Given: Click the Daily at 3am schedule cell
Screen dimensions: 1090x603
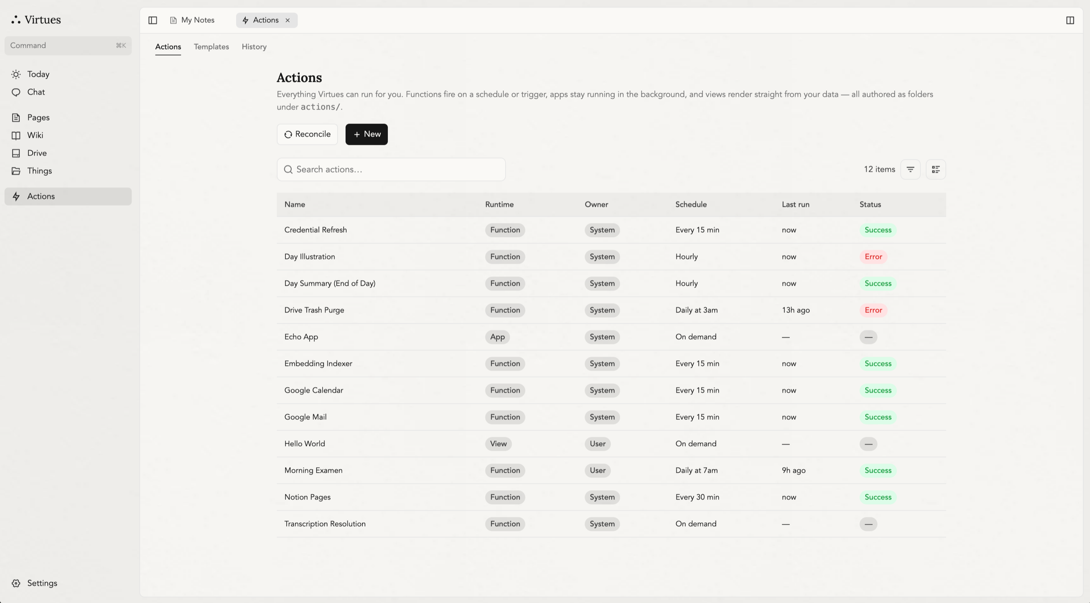Looking at the screenshot, I should tap(697, 310).
